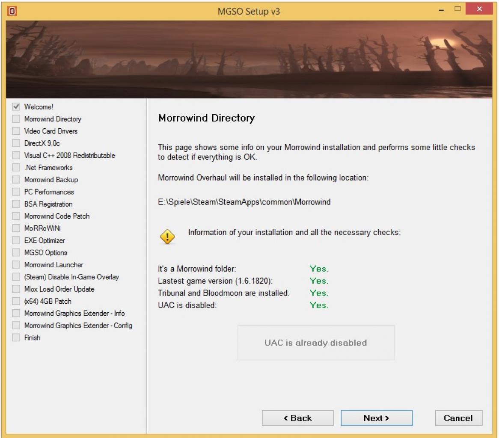Toggle the Welcome! checkbox

[16, 107]
